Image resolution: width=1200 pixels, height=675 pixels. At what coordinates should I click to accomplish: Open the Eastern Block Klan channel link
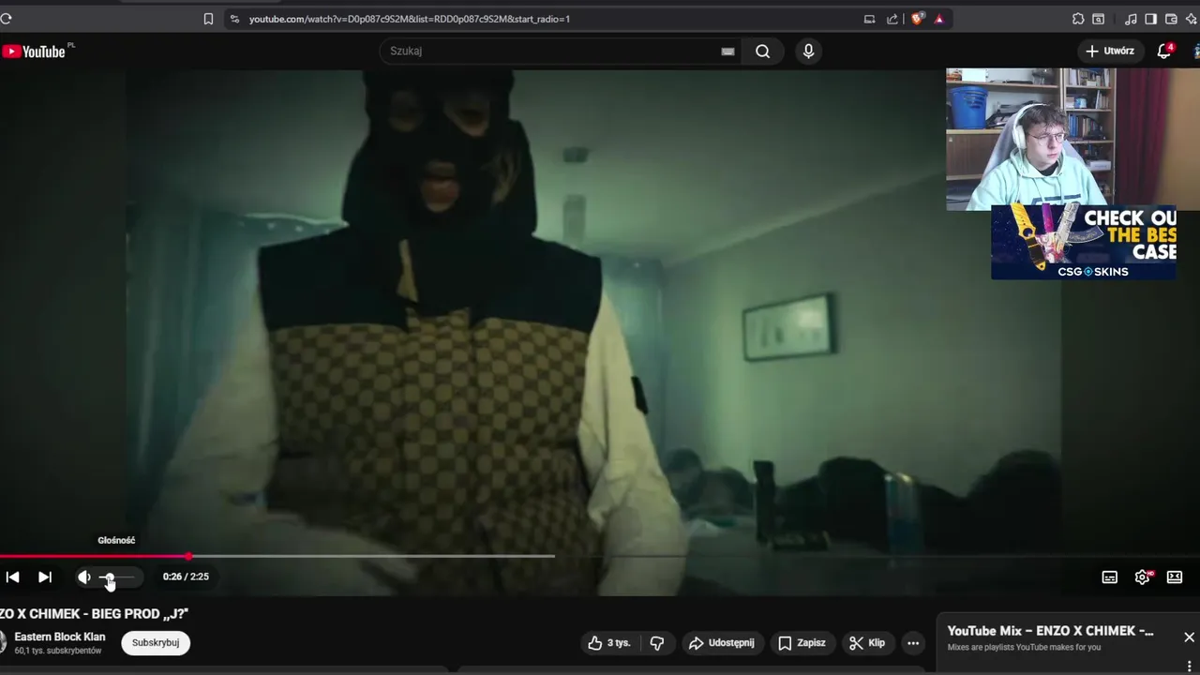pyautogui.click(x=60, y=637)
